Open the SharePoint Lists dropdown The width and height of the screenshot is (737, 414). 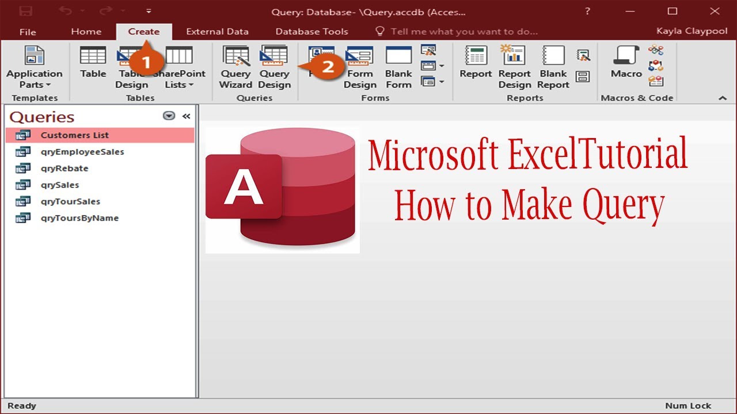tap(179, 68)
